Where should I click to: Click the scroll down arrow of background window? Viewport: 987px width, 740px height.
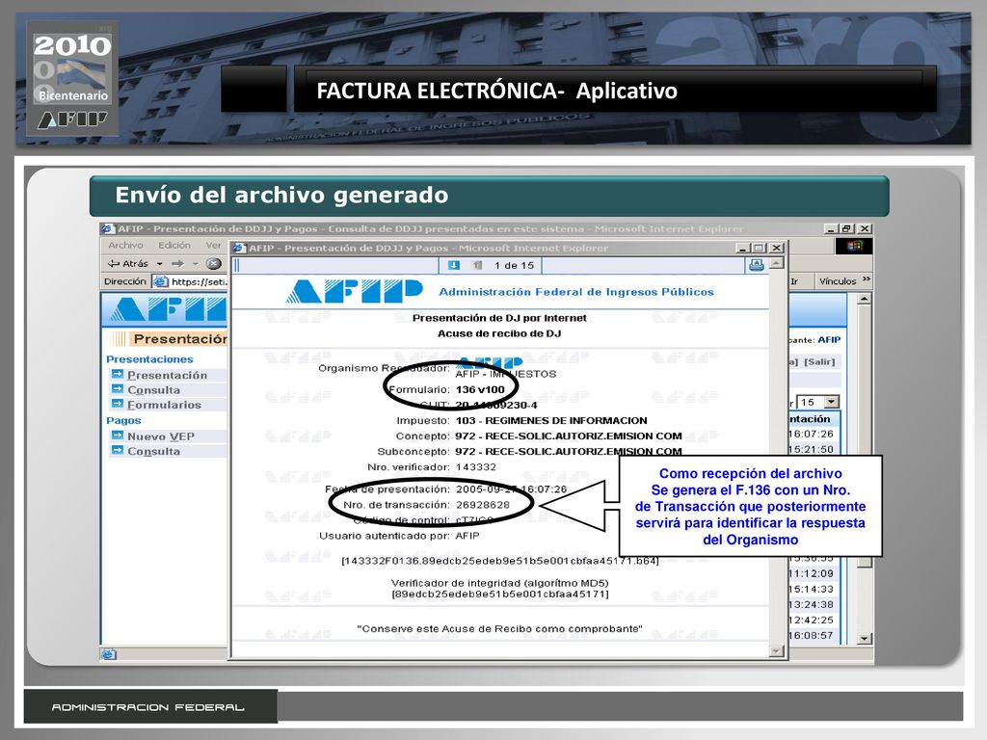click(865, 638)
